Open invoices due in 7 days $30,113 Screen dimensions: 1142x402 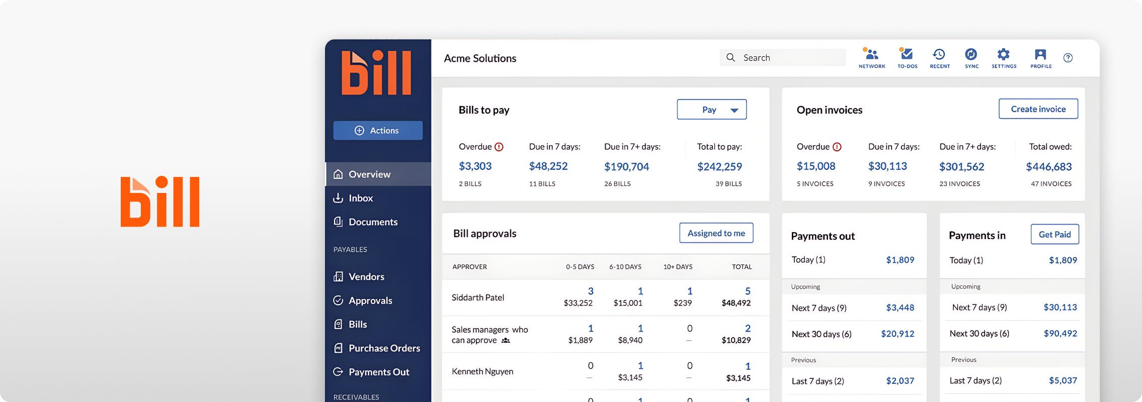[x=887, y=166]
